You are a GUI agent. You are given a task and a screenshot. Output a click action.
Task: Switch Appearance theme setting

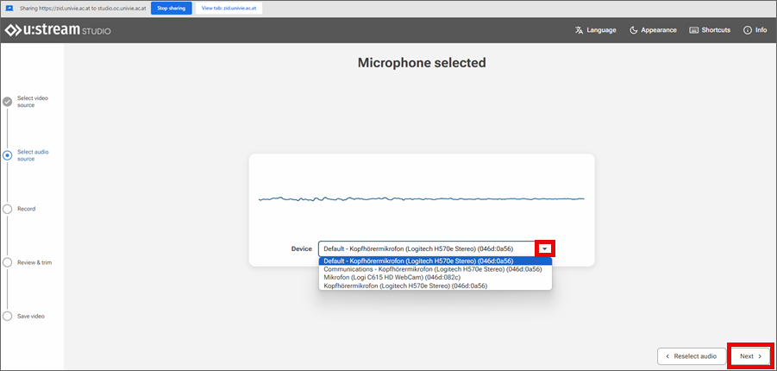[655, 30]
